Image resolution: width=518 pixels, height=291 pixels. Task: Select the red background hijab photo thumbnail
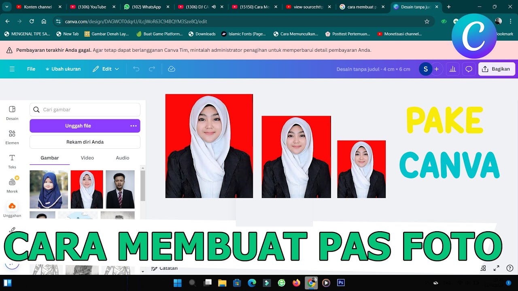[x=87, y=189]
